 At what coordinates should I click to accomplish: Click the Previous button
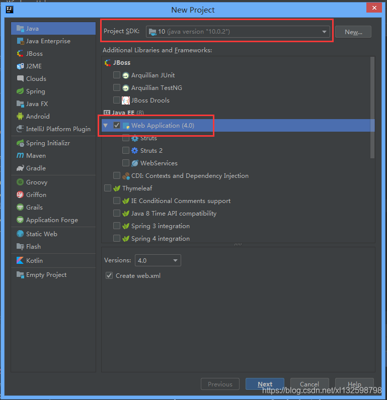(220, 384)
